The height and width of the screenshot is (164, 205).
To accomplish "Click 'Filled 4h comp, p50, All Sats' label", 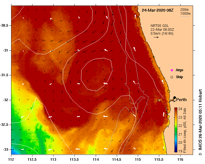I will 185,130.
